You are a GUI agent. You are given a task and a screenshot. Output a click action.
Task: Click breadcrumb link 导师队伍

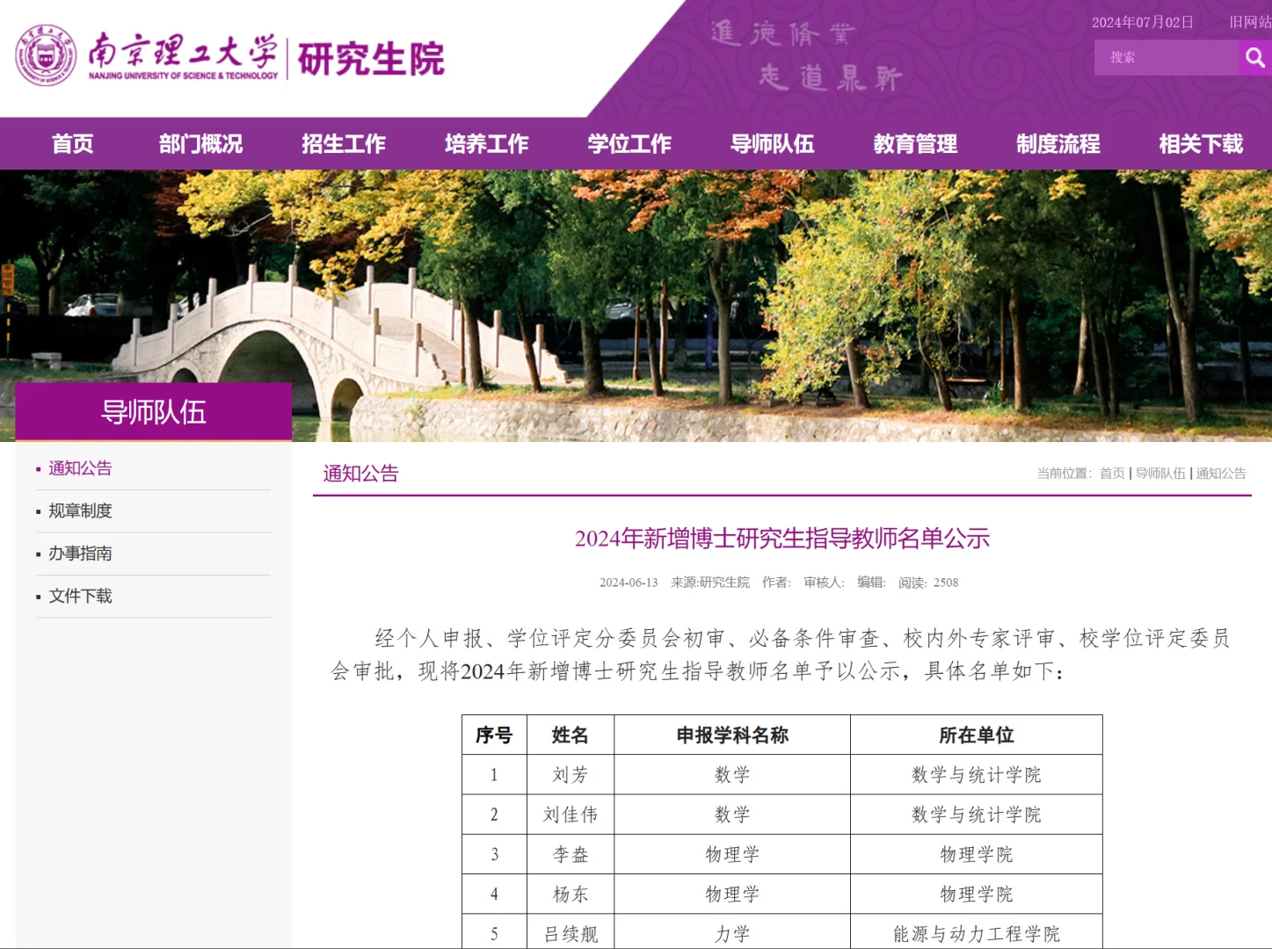click(1160, 474)
